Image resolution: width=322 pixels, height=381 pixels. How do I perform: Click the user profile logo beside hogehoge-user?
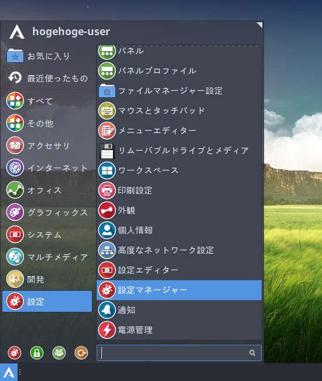click(17, 32)
